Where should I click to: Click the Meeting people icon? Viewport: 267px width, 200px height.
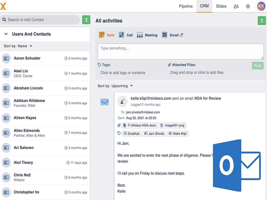click(140, 35)
